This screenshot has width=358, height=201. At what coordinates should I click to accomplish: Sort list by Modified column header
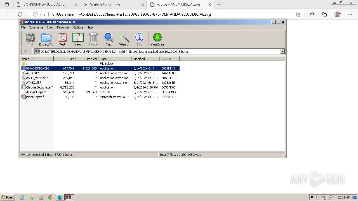click(146, 59)
